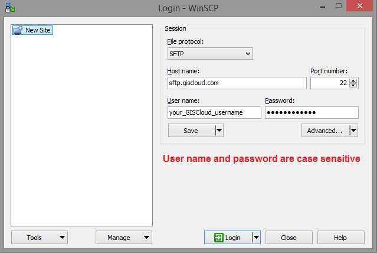Click the red X window close button

coord(359,6)
